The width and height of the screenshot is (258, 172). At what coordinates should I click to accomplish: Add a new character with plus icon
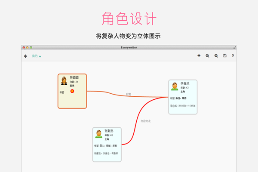tap(199, 55)
